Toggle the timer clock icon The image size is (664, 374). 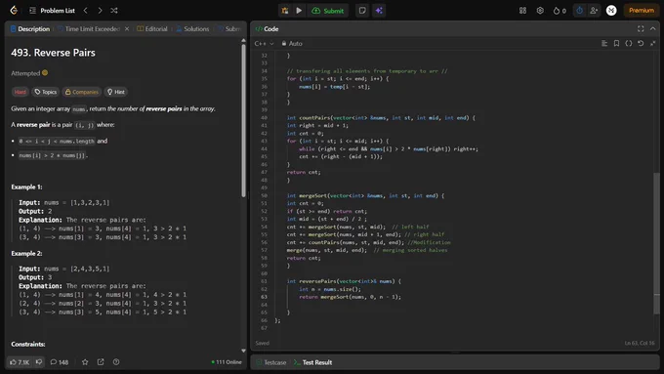point(579,11)
